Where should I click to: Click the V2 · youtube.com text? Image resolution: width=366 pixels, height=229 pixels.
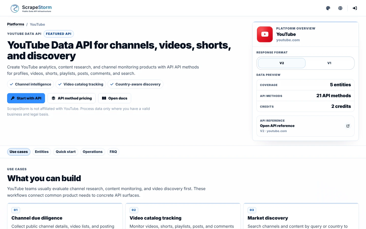point(273,131)
